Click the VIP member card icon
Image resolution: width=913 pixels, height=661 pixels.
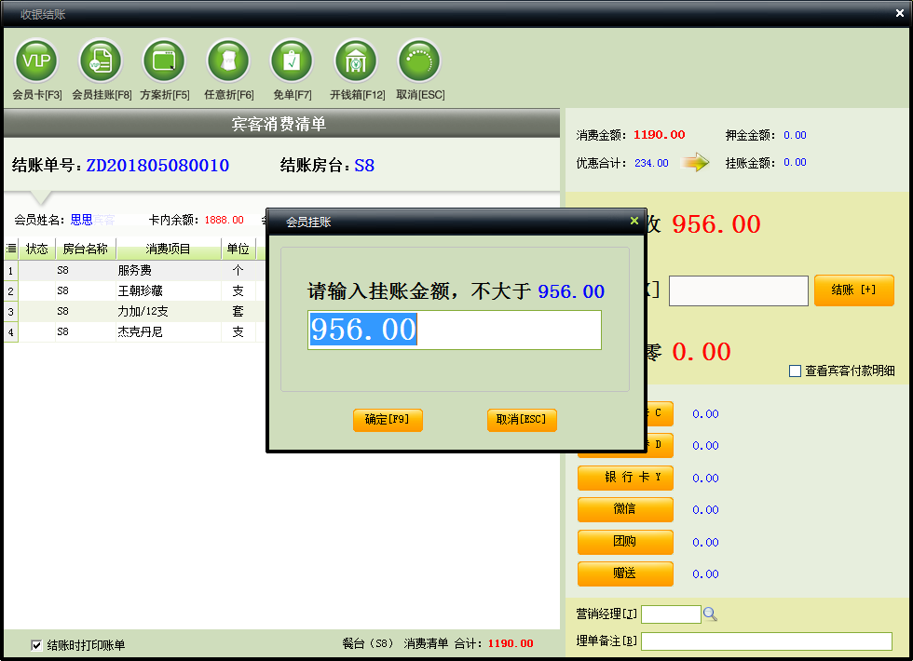pyautogui.click(x=36, y=61)
